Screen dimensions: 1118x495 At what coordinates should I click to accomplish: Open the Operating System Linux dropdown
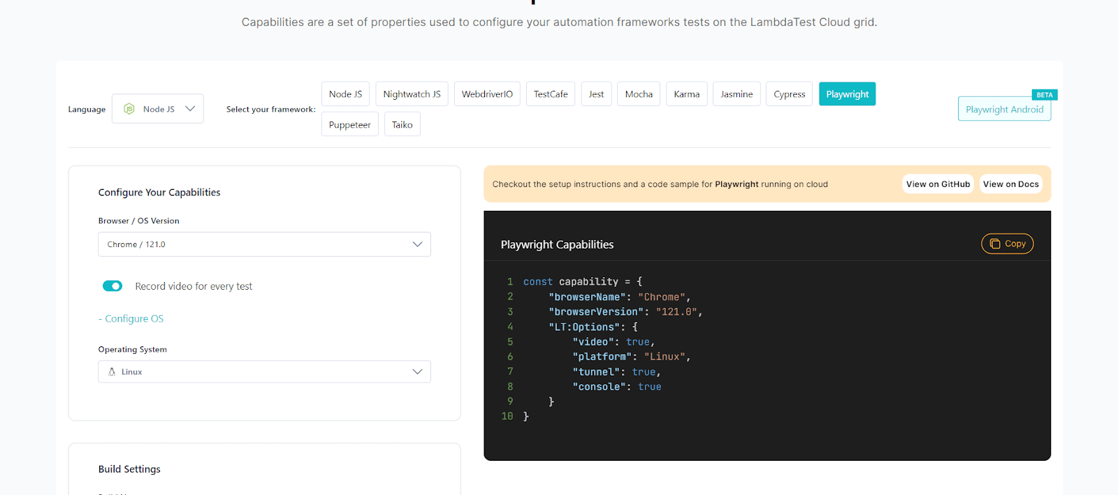click(x=264, y=372)
